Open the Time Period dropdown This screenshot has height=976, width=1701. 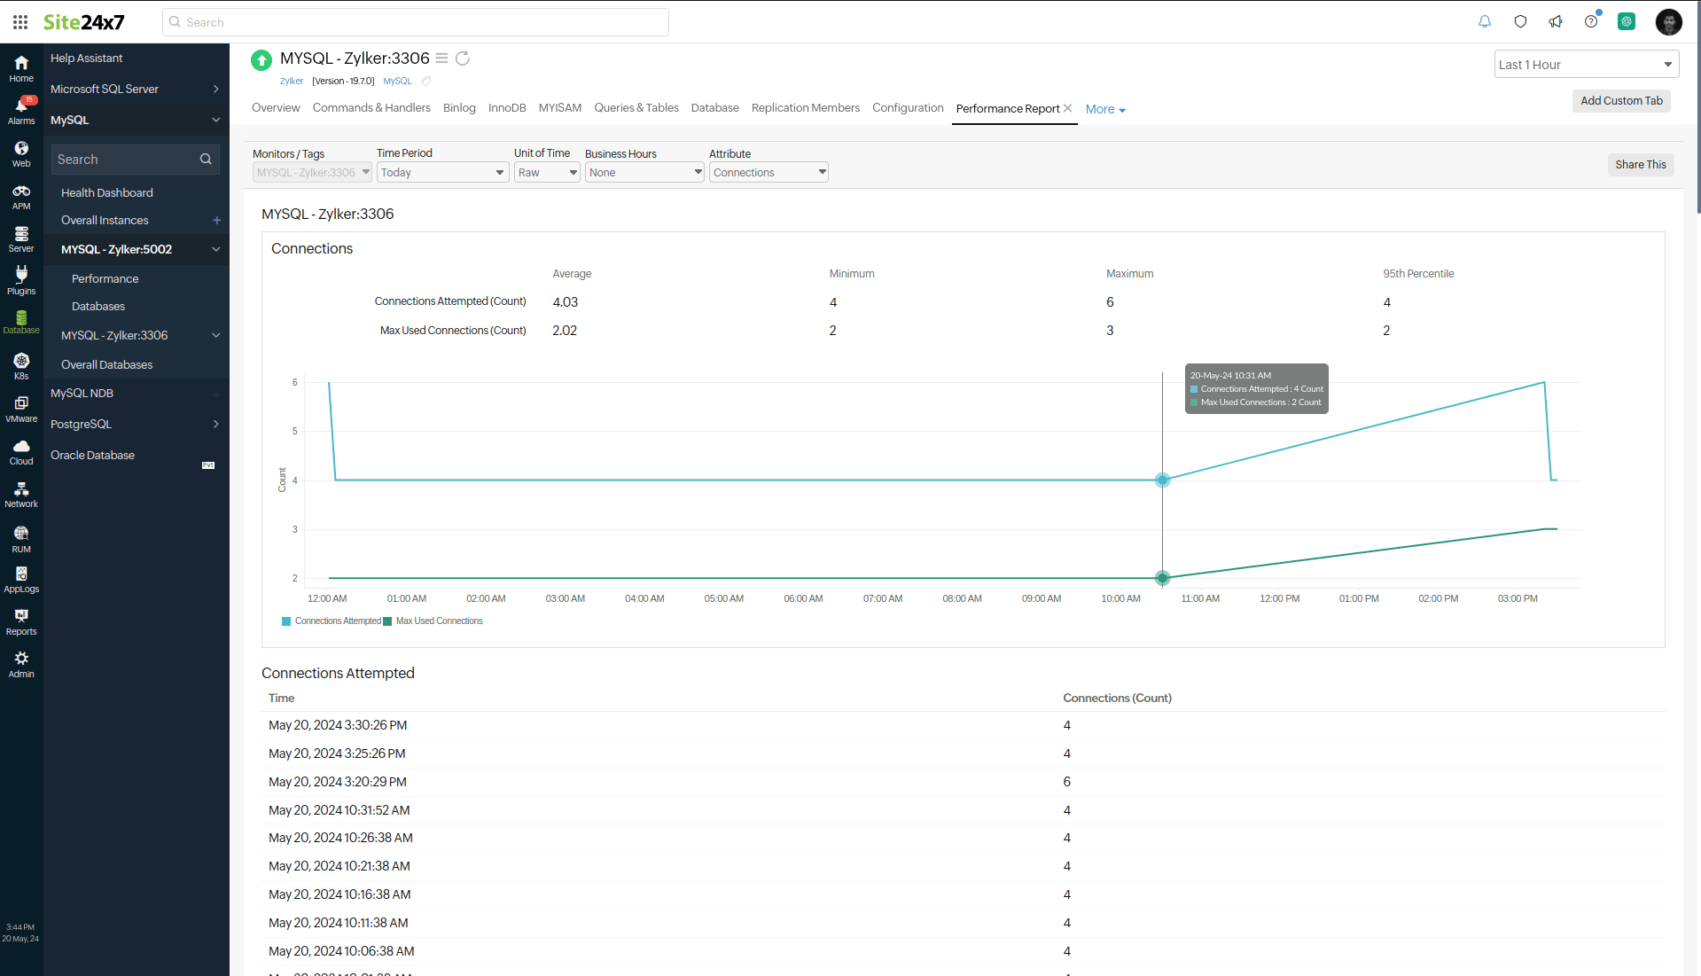[442, 173]
